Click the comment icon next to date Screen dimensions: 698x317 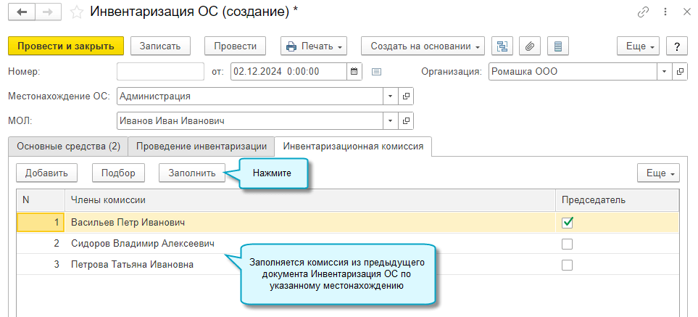(x=377, y=71)
